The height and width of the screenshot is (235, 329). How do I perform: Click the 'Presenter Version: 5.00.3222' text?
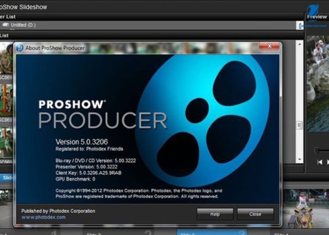tap(86, 167)
